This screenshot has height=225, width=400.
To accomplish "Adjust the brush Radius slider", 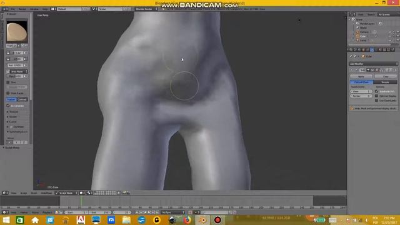I will point(17,52).
